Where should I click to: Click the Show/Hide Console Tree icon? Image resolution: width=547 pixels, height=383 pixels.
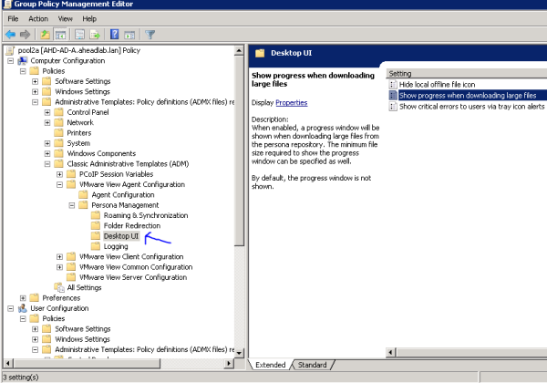point(60,35)
